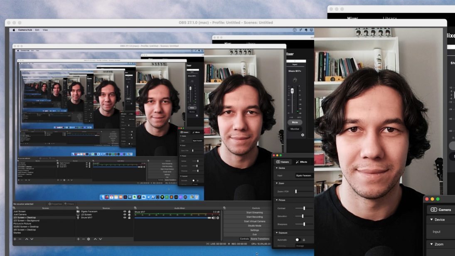Click the lock icon beside the Automatic exposure switch
Viewport: 455px width, 256px height.
click(x=304, y=240)
